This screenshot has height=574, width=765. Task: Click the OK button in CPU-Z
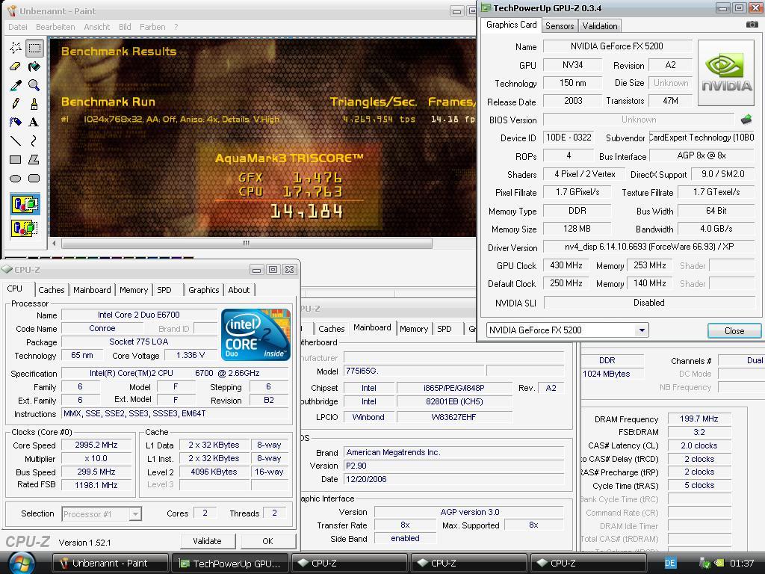[x=268, y=541]
